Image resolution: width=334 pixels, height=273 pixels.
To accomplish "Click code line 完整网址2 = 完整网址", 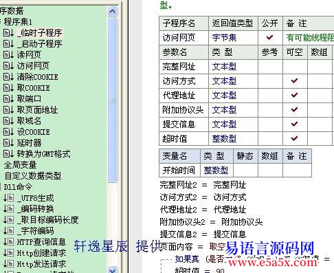I will tap(203, 185).
